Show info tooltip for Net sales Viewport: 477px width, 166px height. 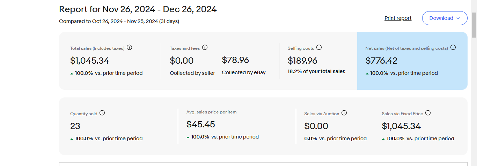(453, 48)
